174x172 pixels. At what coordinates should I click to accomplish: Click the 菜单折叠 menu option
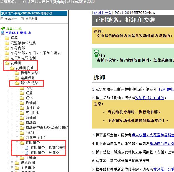[32, 19]
